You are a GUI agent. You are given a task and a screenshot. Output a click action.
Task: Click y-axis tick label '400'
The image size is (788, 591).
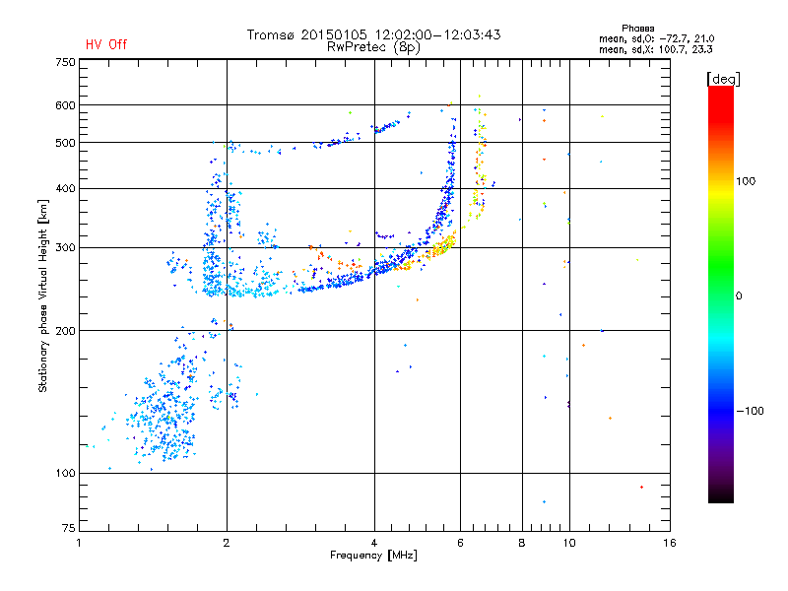[x=65, y=188]
